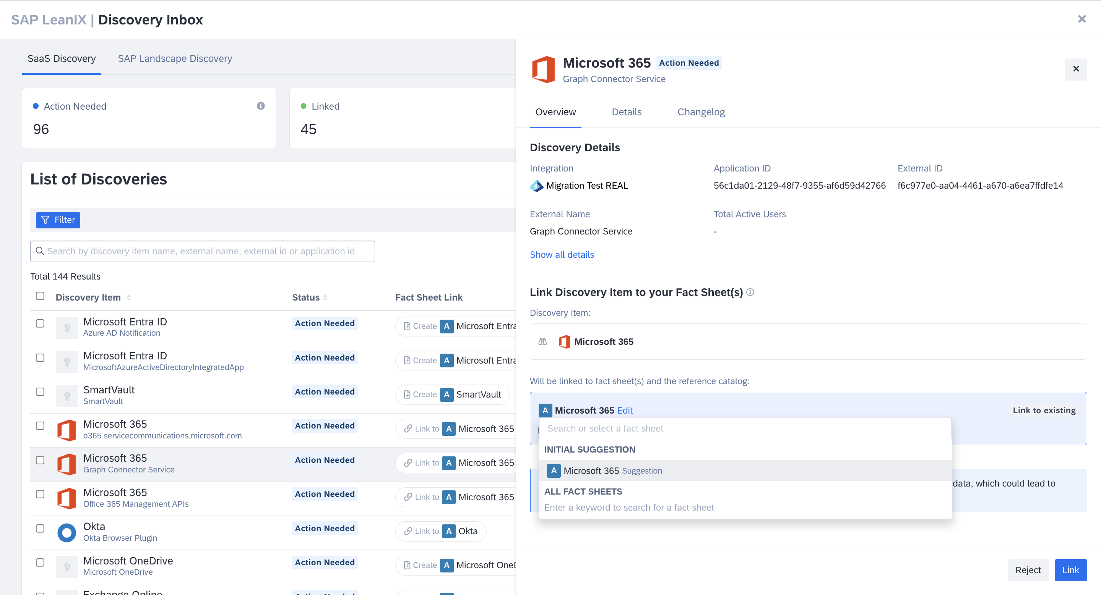1101x595 pixels.
Task: Click the Action Needed info icon
Action: 261,106
